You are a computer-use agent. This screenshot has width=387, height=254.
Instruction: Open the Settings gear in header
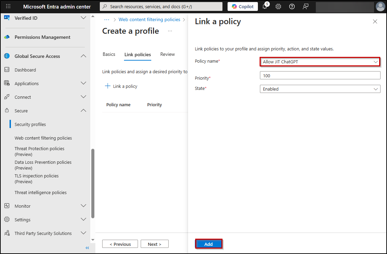pyautogui.click(x=278, y=6)
